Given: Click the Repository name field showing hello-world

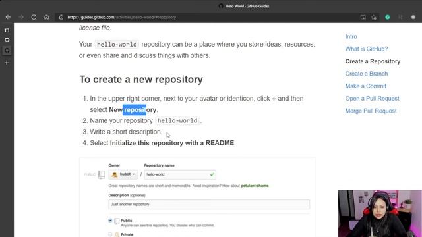Looking at the screenshot, I should point(180,174).
